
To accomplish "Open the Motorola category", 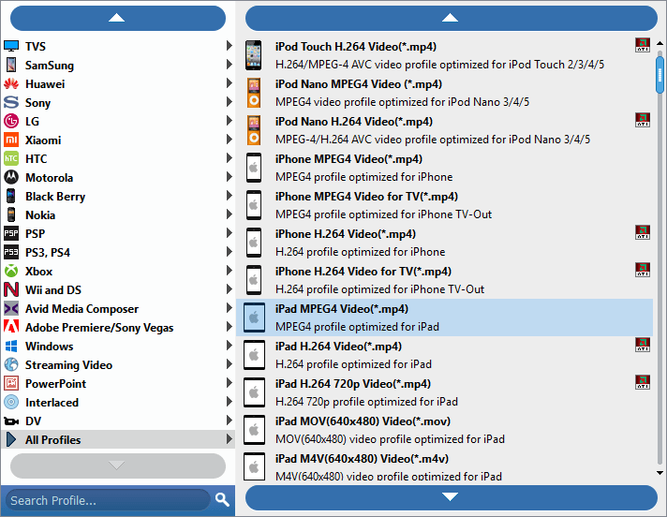I will (118, 177).
